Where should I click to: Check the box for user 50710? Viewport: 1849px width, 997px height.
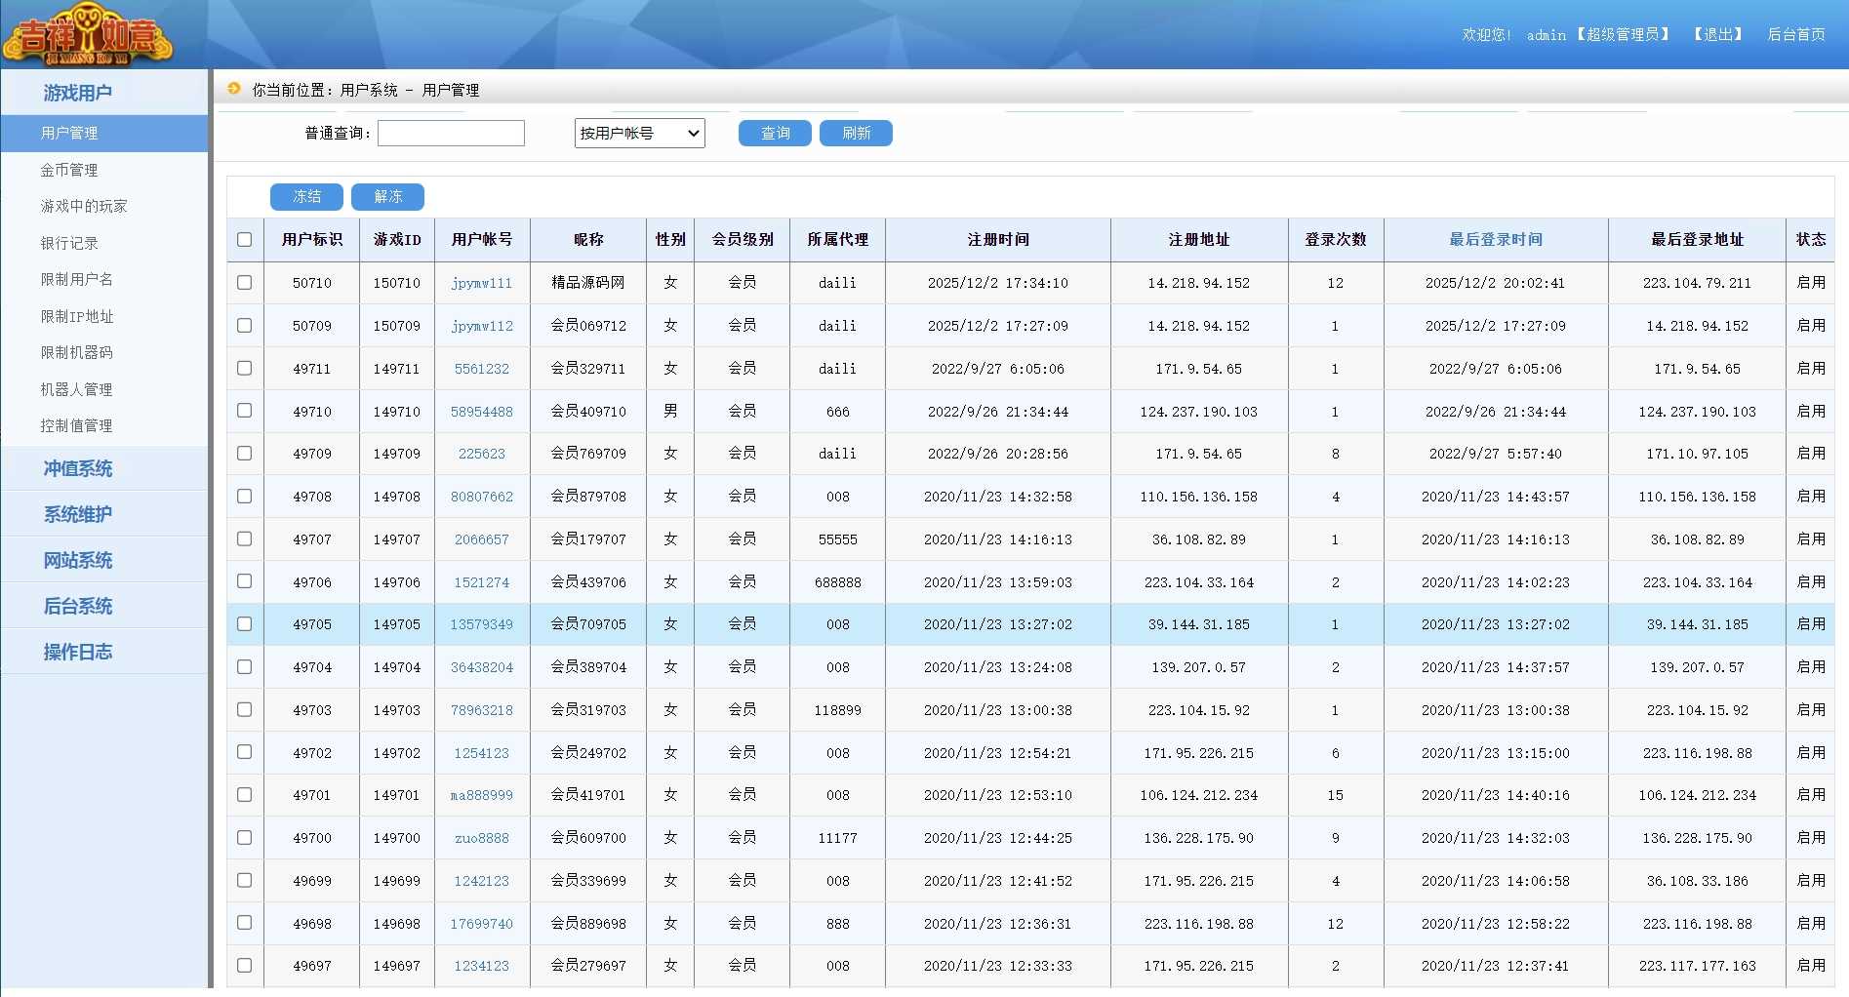[244, 283]
